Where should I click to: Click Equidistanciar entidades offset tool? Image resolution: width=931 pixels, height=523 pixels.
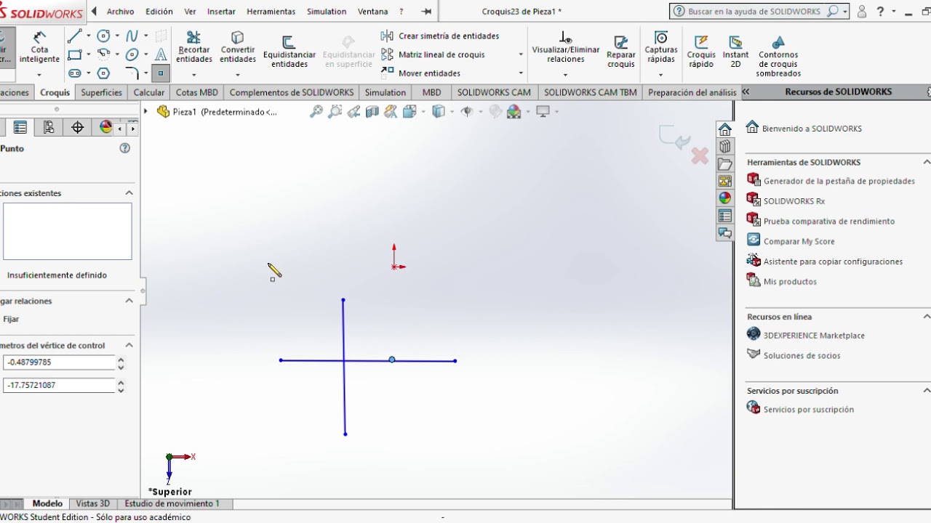pyautogui.click(x=289, y=52)
